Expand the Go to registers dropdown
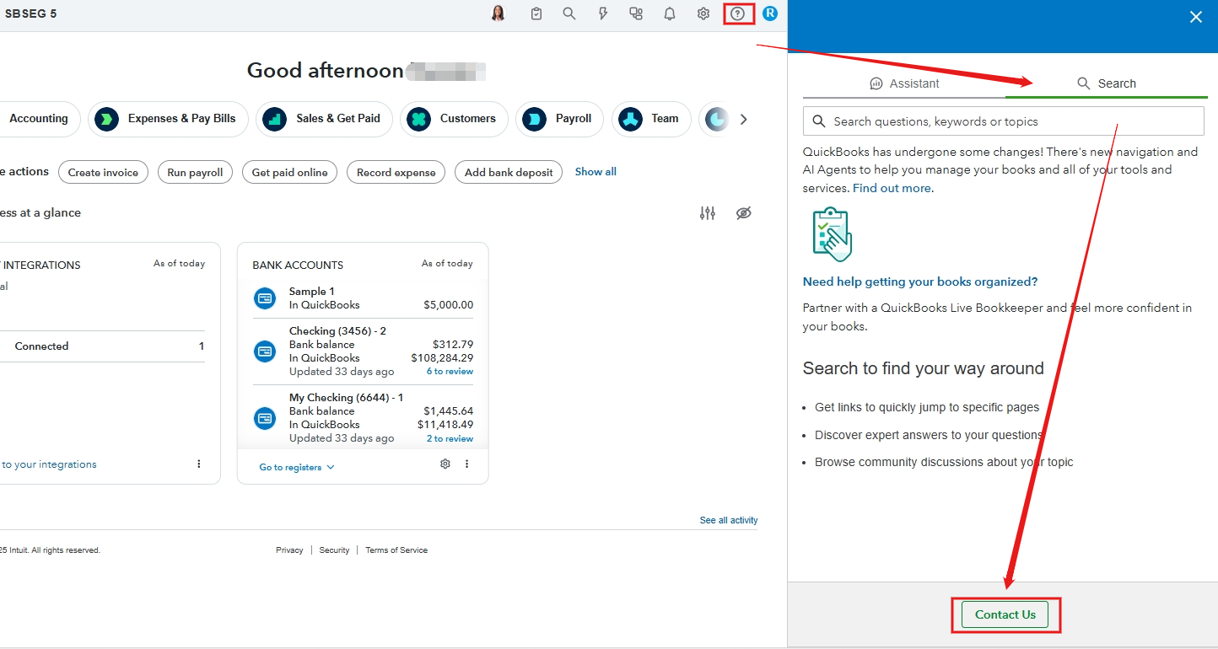 (x=297, y=467)
